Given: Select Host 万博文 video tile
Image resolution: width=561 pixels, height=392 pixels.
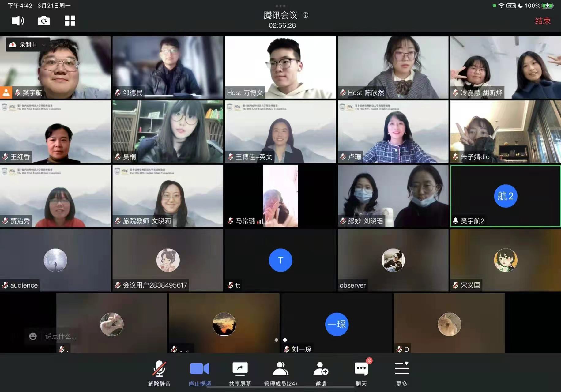Looking at the screenshot, I should click(280, 67).
